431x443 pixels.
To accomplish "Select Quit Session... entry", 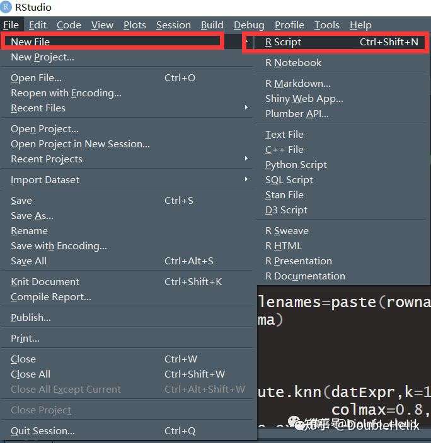I will 127,431.
